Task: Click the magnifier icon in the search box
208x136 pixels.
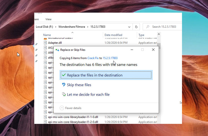Action: (148, 27)
